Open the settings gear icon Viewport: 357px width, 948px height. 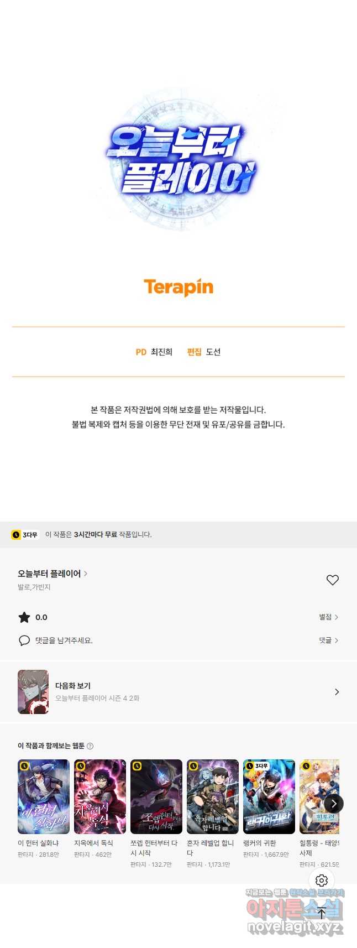point(322,881)
